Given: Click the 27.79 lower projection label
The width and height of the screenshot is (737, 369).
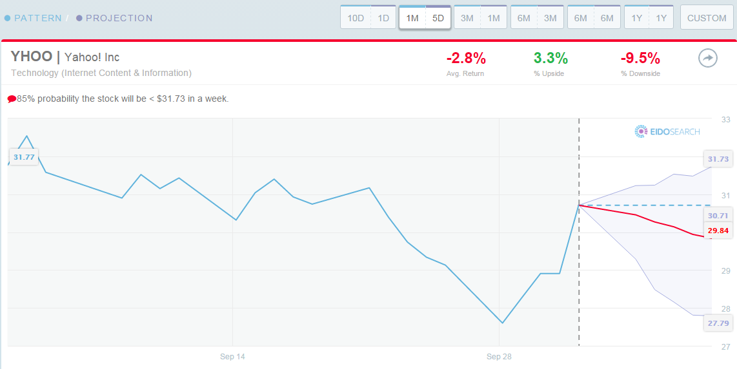Looking at the screenshot, I should [718, 323].
